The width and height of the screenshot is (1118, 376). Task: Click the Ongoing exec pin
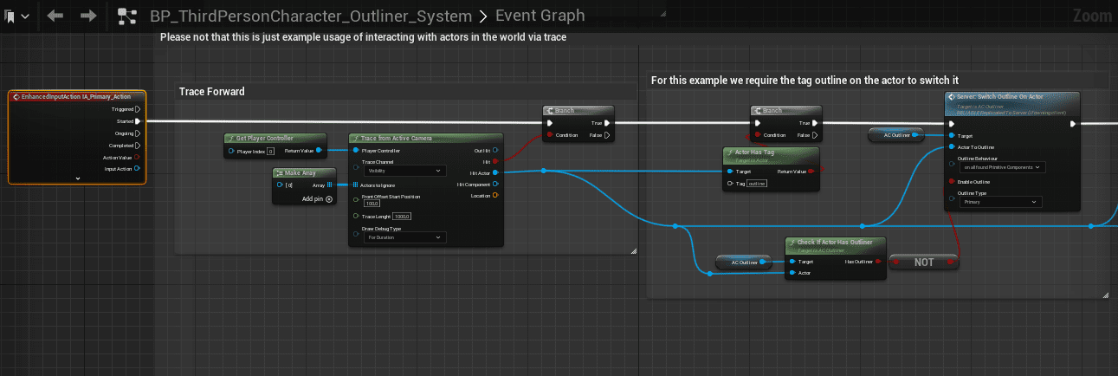pyautogui.click(x=137, y=133)
